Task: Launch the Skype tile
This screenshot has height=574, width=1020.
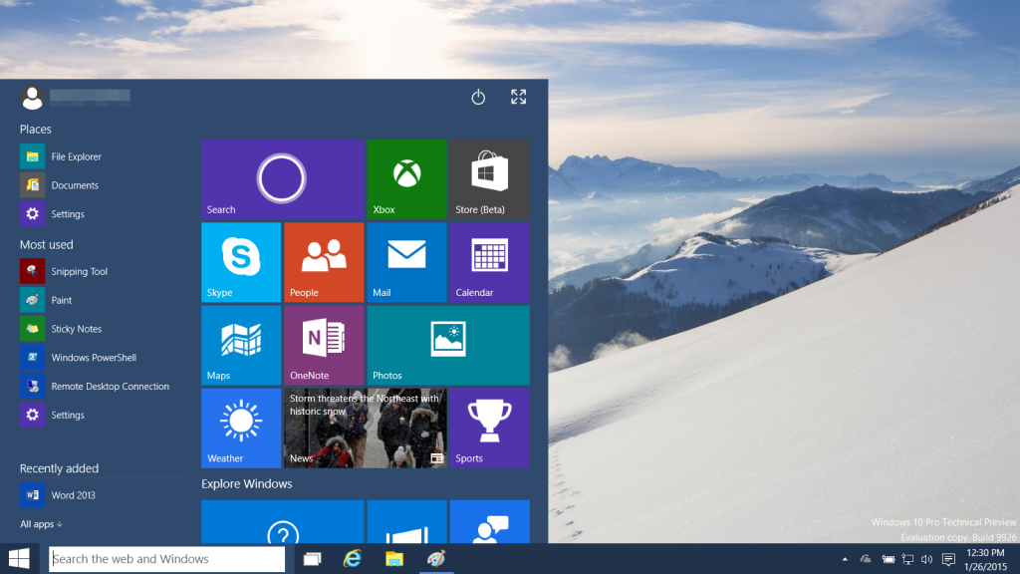Action: (x=241, y=262)
